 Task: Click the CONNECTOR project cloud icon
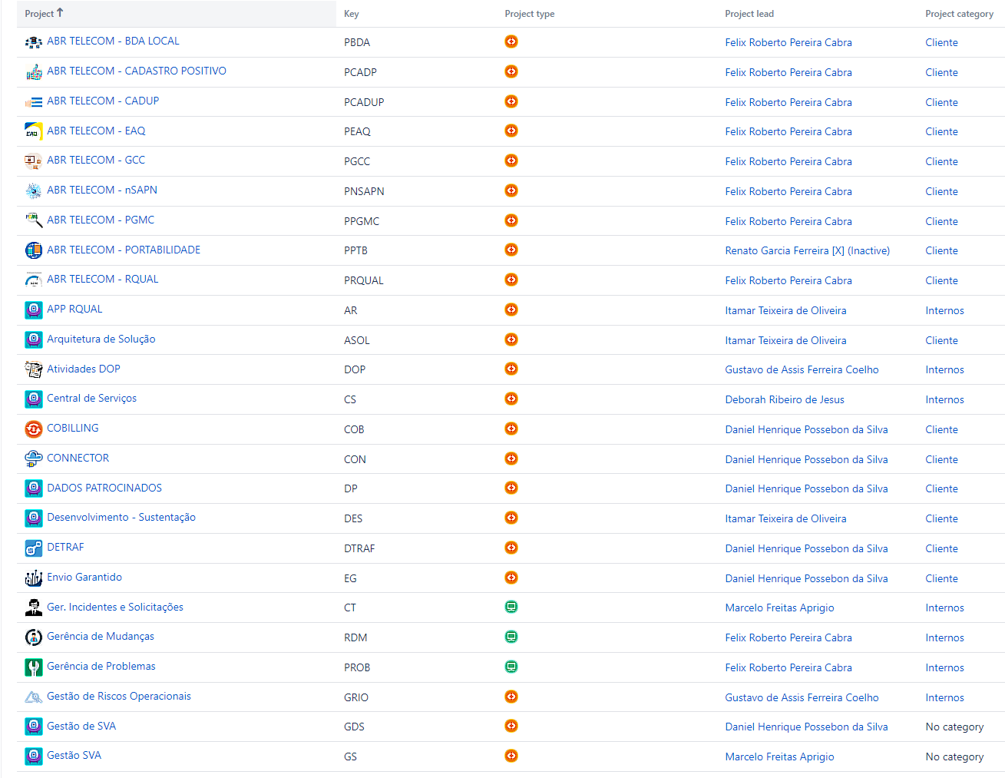[x=33, y=459]
